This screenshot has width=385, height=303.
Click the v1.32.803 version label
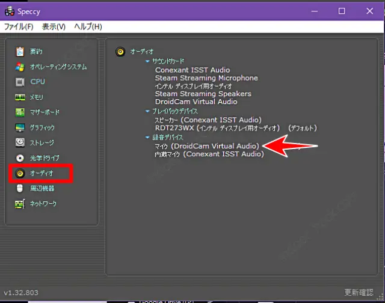tap(21, 293)
